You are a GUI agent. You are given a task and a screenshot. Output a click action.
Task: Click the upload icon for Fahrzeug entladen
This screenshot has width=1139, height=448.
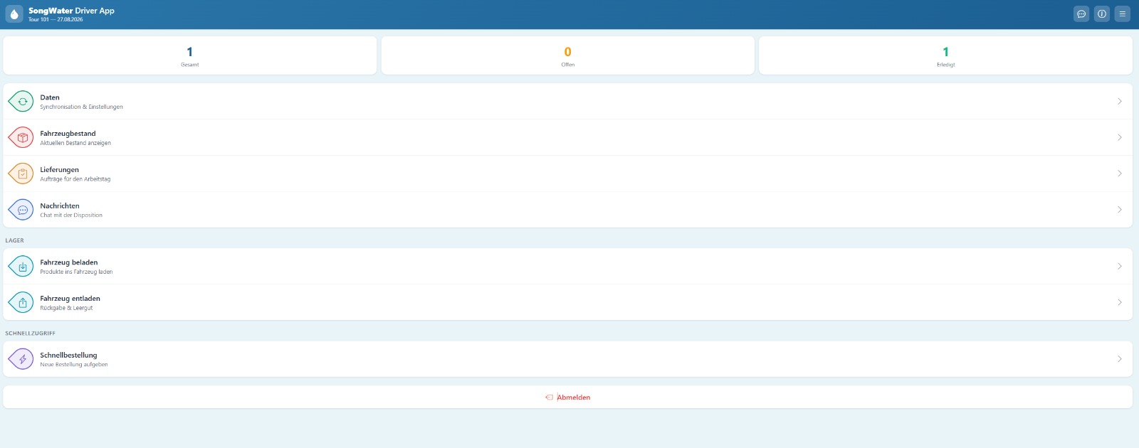[21, 302]
